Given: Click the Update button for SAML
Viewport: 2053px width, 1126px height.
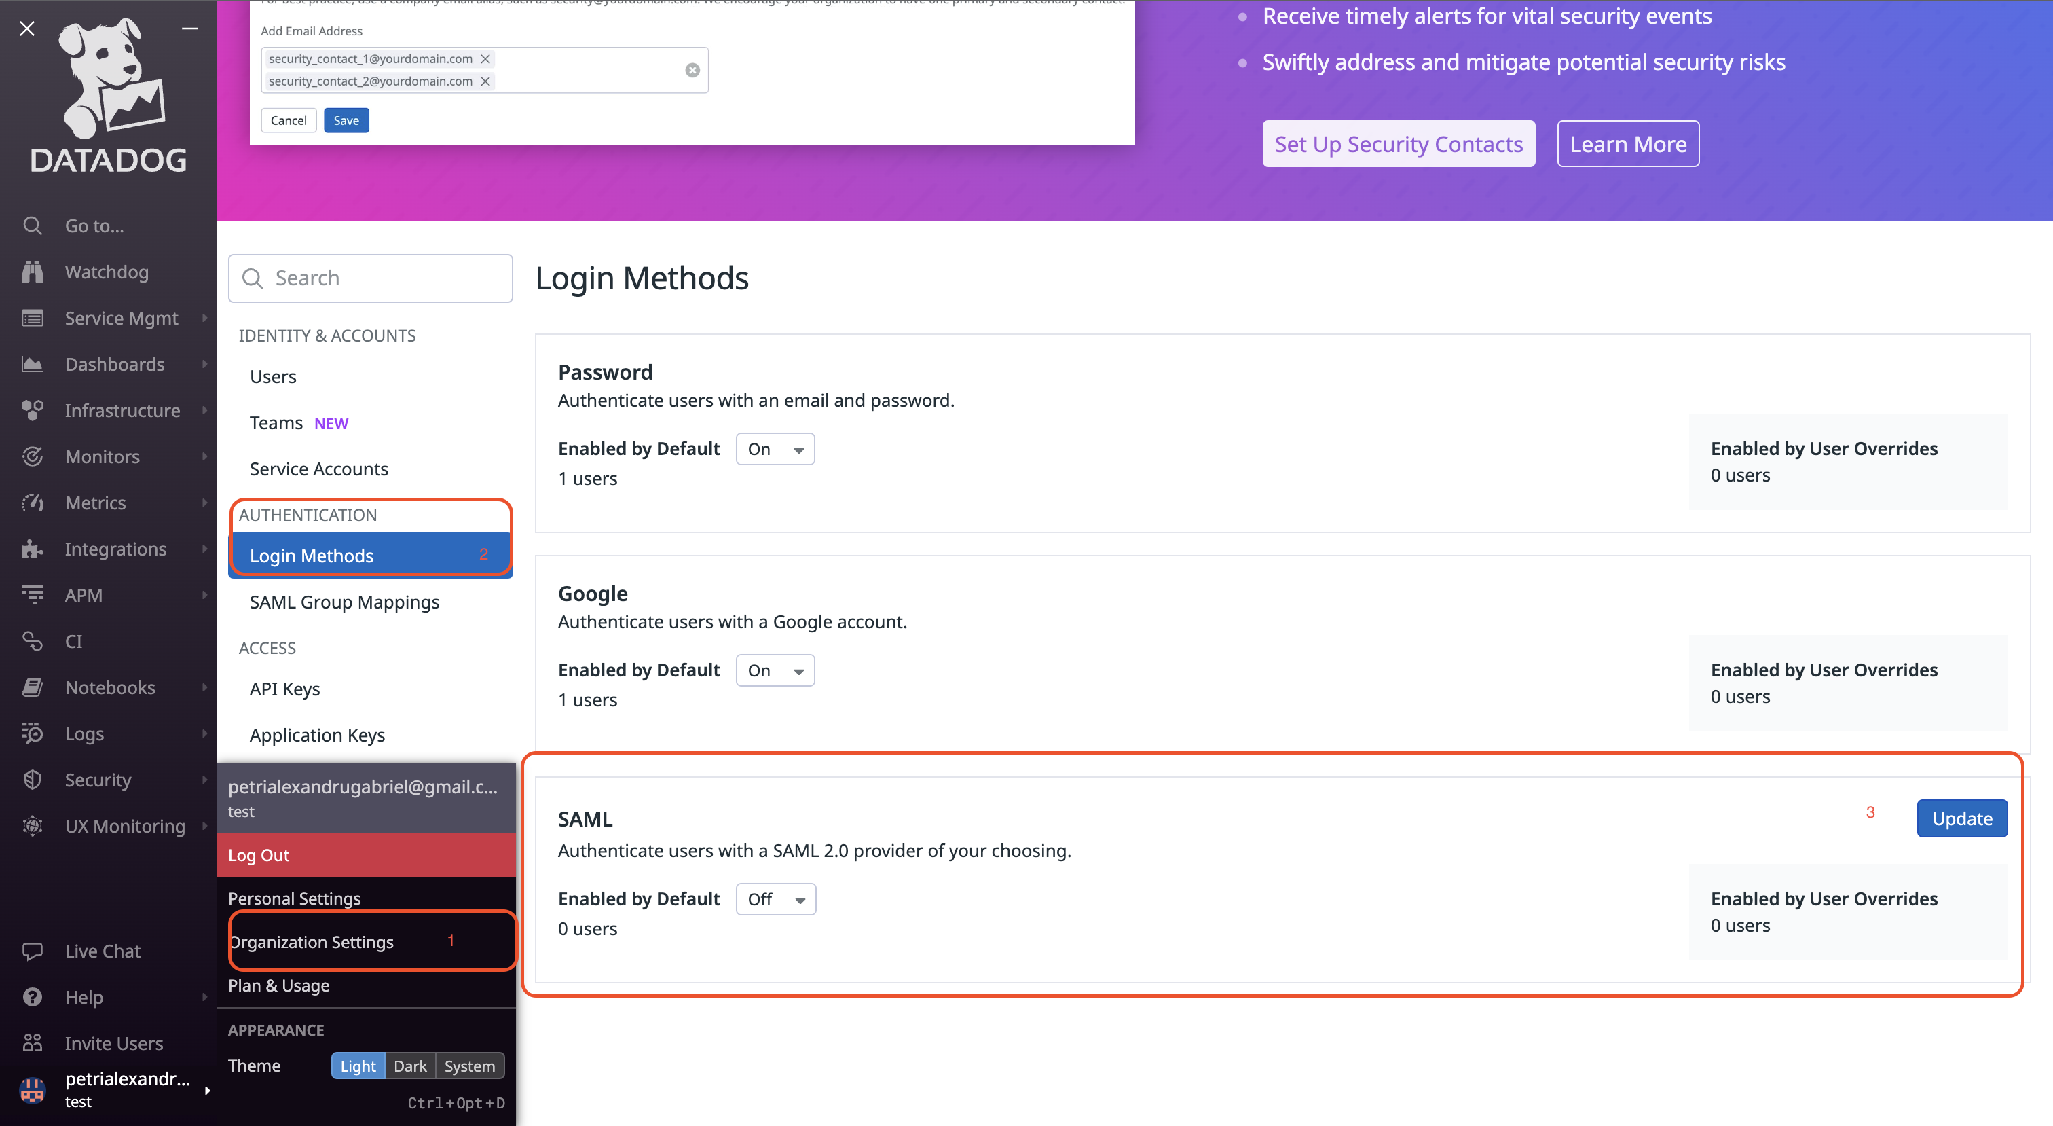Looking at the screenshot, I should click(x=1961, y=818).
